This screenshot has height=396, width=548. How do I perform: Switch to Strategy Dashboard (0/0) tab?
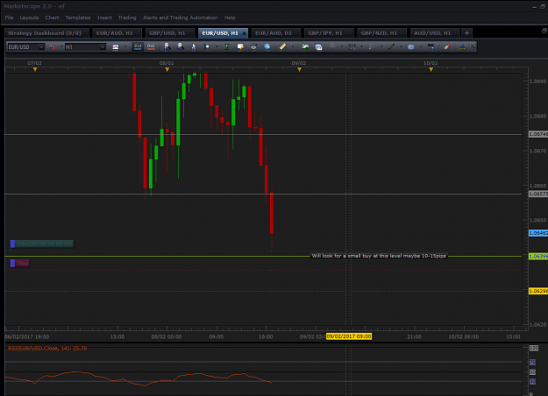tap(46, 32)
